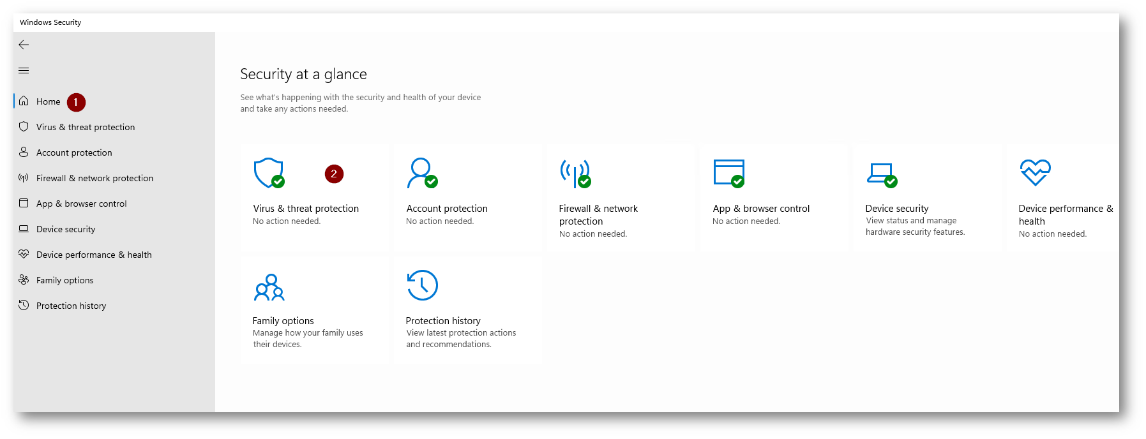Open the large person icon on the Account protection tile

(422, 173)
